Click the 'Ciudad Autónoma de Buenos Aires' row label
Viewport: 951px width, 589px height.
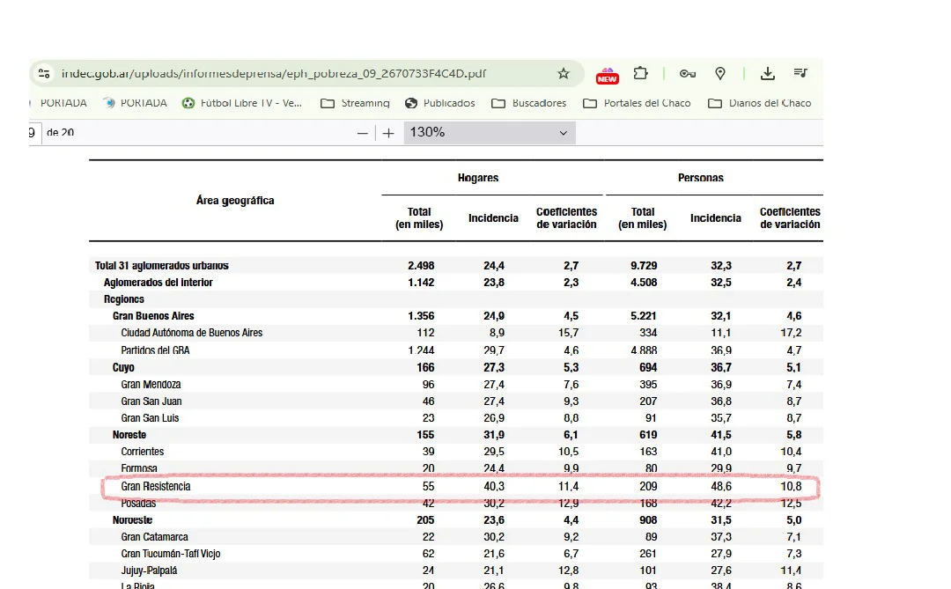(192, 333)
